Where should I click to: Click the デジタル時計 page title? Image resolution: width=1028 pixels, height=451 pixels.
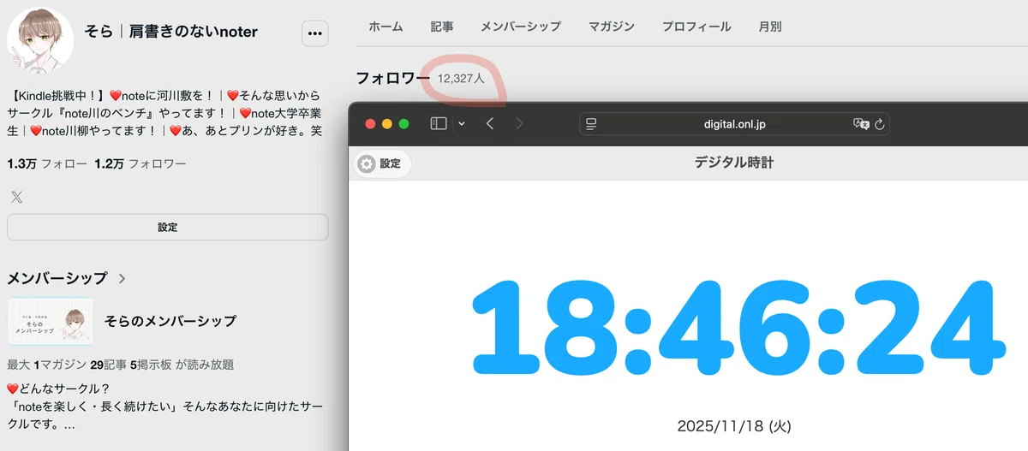734,162
